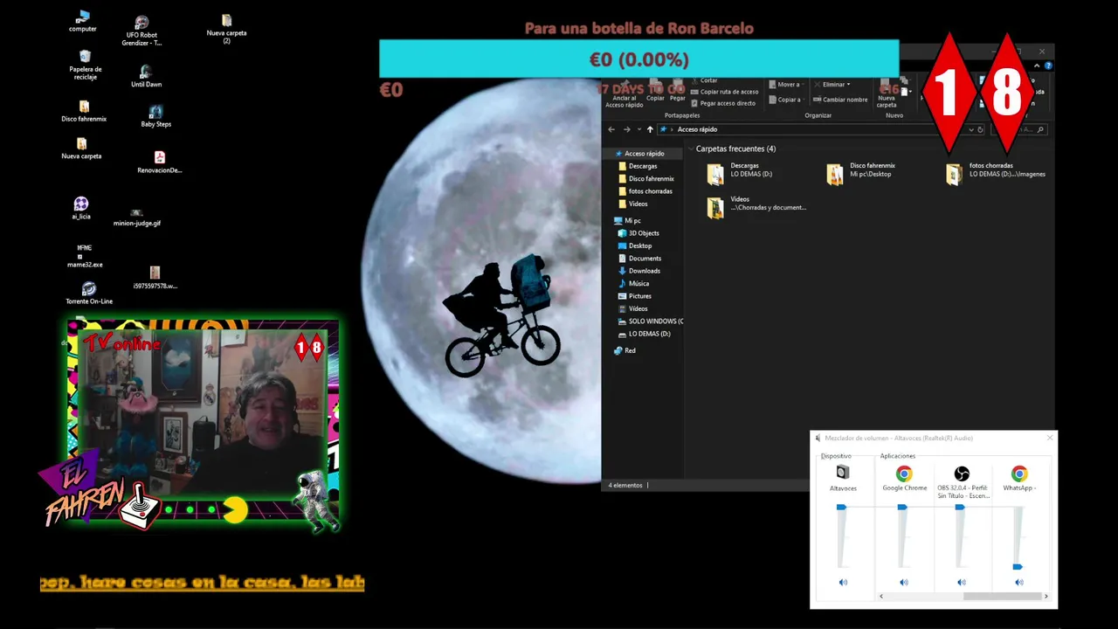This screenshot has height=629, width=1118.
Task: Go up one folder level
Action: tap(650, 129)
